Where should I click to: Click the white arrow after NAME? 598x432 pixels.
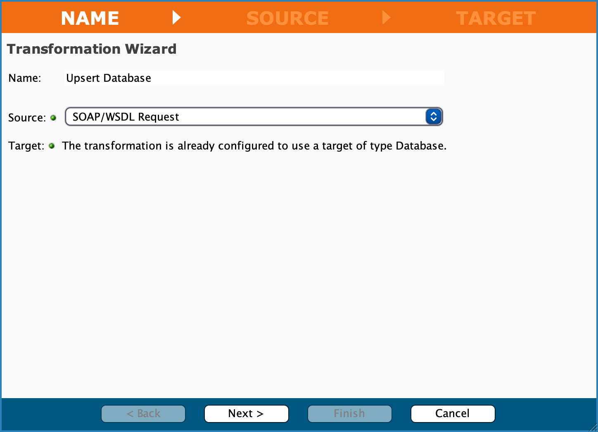[176, 17]
